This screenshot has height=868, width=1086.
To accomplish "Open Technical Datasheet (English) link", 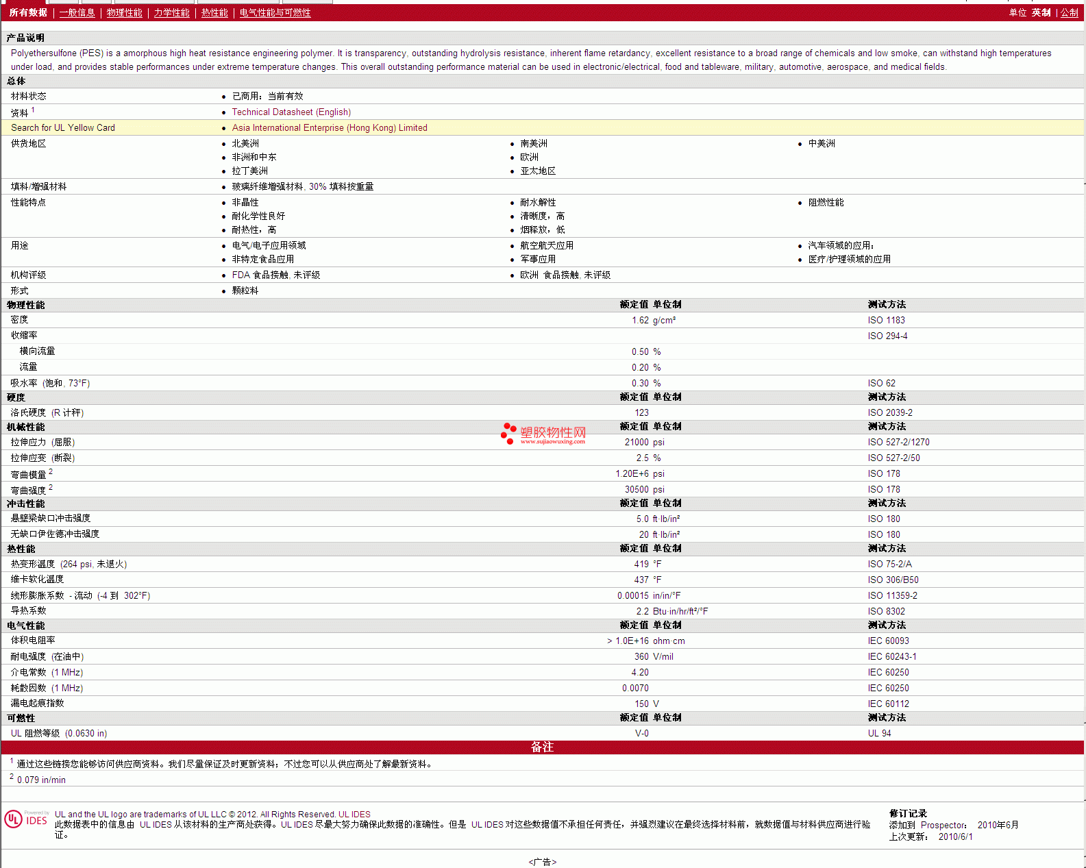I will [x=291, y=112].
